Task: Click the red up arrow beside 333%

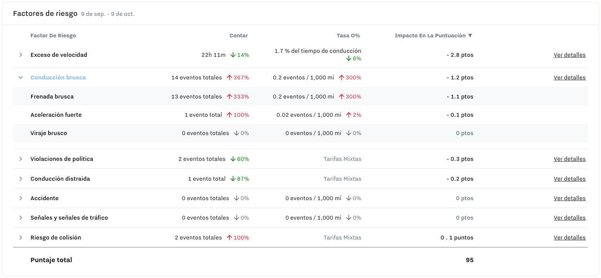Action: tap(229, 97)
